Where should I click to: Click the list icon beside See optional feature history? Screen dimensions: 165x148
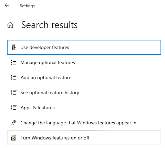click(14, 92)
